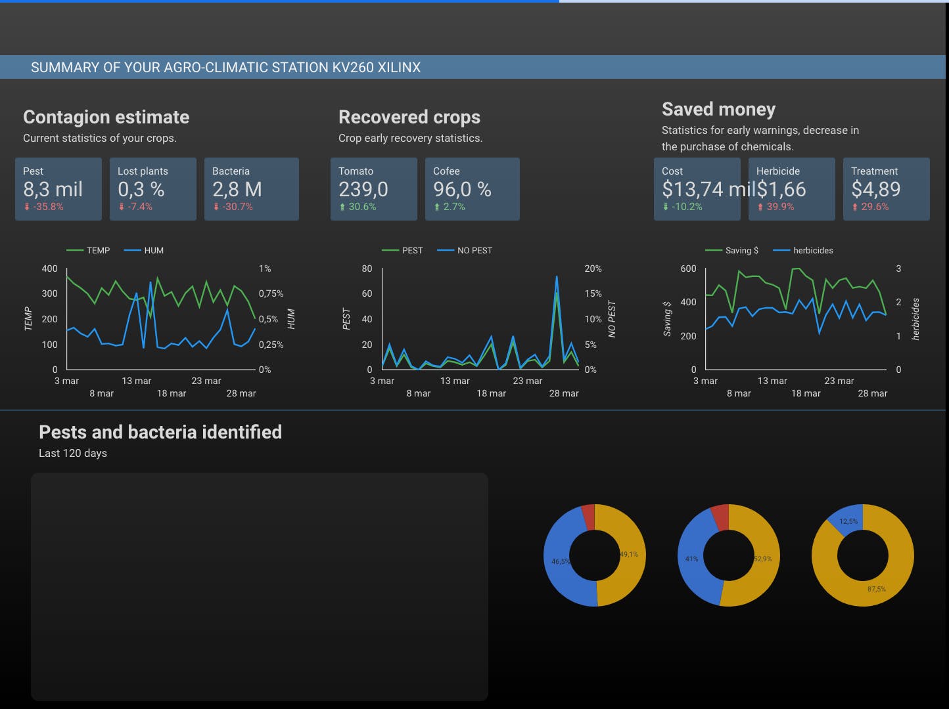Click the Saving $ vertical axis label
The width and height of the screenshot is (949, 709).
coord(667,319)
